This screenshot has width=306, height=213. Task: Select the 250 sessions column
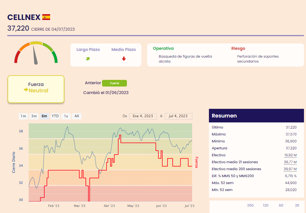point(250,205)
